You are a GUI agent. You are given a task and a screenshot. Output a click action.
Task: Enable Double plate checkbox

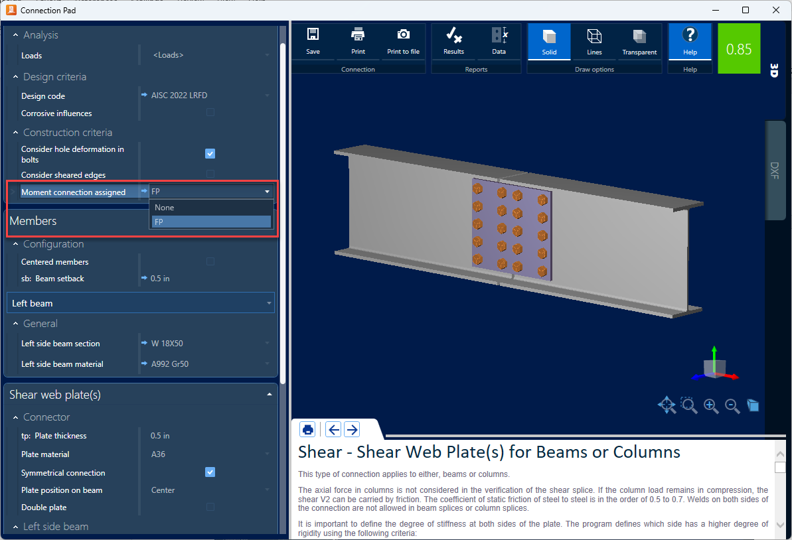pyautogui.click(x=210, y=506)
